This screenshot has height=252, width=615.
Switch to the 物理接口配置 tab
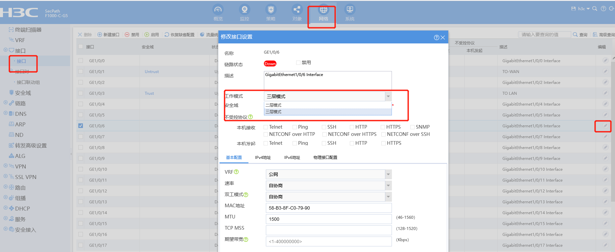click(325, 158)
